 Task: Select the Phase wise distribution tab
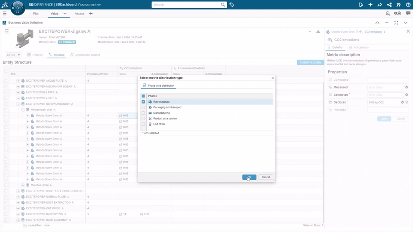tap(158, 85)
